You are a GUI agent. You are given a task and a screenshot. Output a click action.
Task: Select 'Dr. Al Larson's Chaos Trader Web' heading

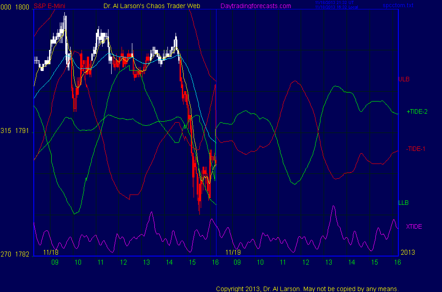152,6
